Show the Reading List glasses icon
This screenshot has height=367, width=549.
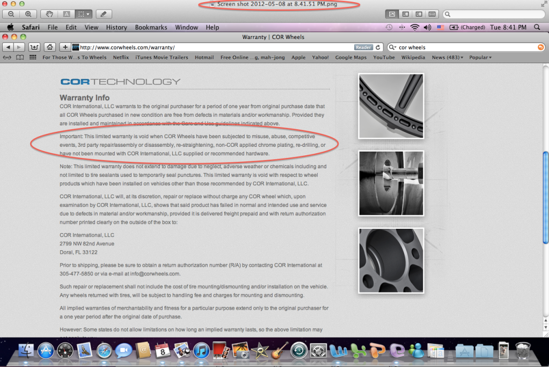7,57
